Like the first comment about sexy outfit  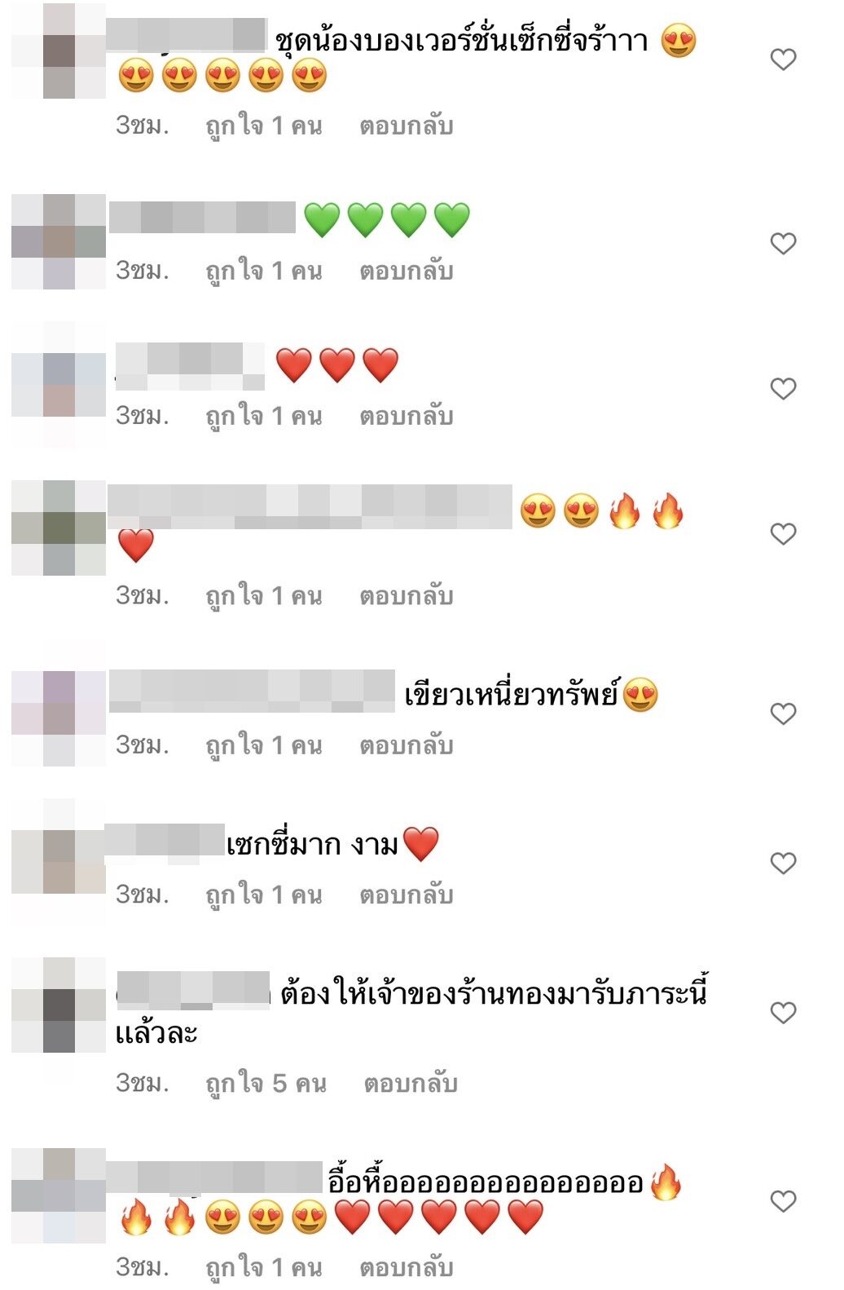click(783, 60)
